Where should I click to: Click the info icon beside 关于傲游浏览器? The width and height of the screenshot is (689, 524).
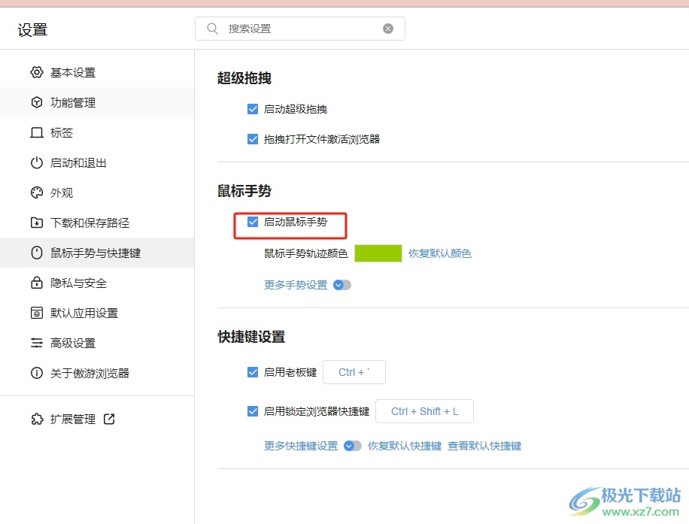tap(37, 373)
